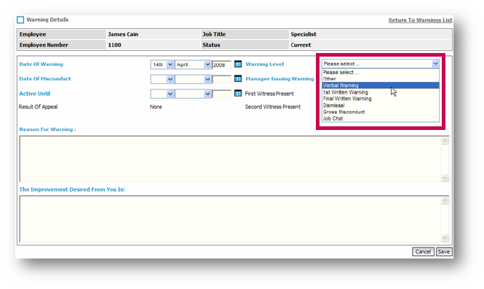Screen dimensions: 484x289
Task: Click the Save button
Action: click(444, 252)
